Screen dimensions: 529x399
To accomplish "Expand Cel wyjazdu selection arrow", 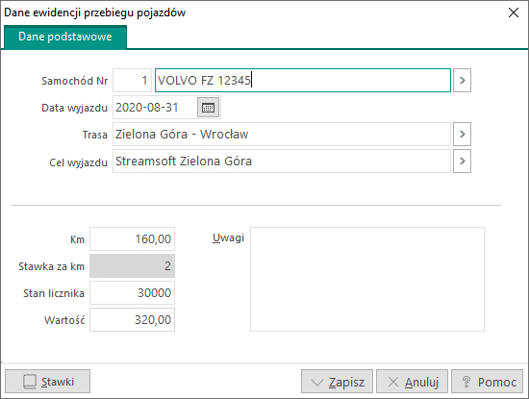I will pos(462,162).
